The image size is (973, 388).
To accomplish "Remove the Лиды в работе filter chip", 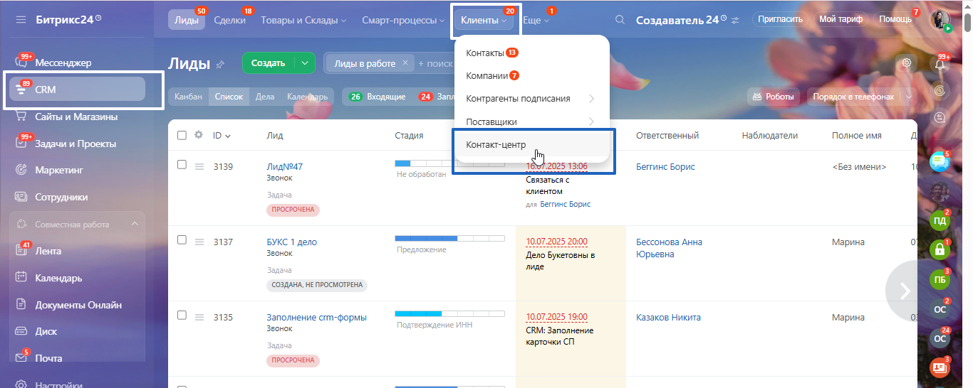I will pyautogui.click(x=405, y=63).
